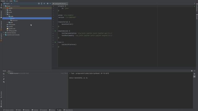Select gradlew.bat in project tree

27,29
